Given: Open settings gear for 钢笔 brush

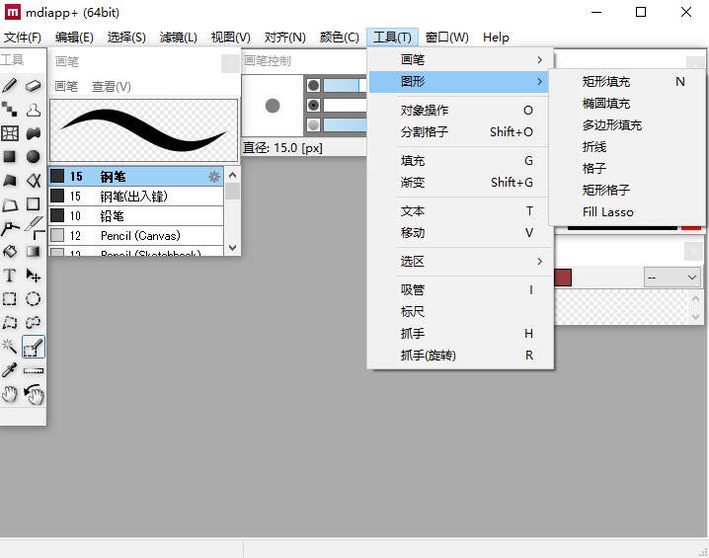Looking at the screenshot, I should pyautogui.click(x=214, y=177).
